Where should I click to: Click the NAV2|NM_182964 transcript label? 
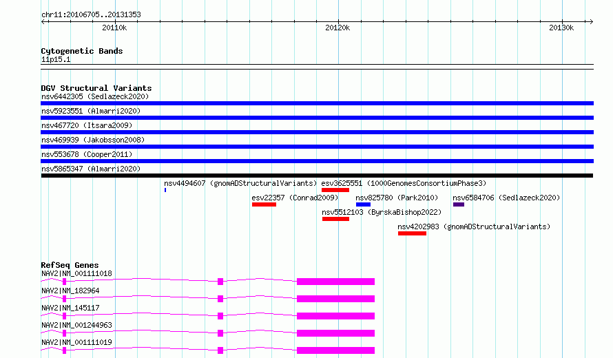[70, 291]
